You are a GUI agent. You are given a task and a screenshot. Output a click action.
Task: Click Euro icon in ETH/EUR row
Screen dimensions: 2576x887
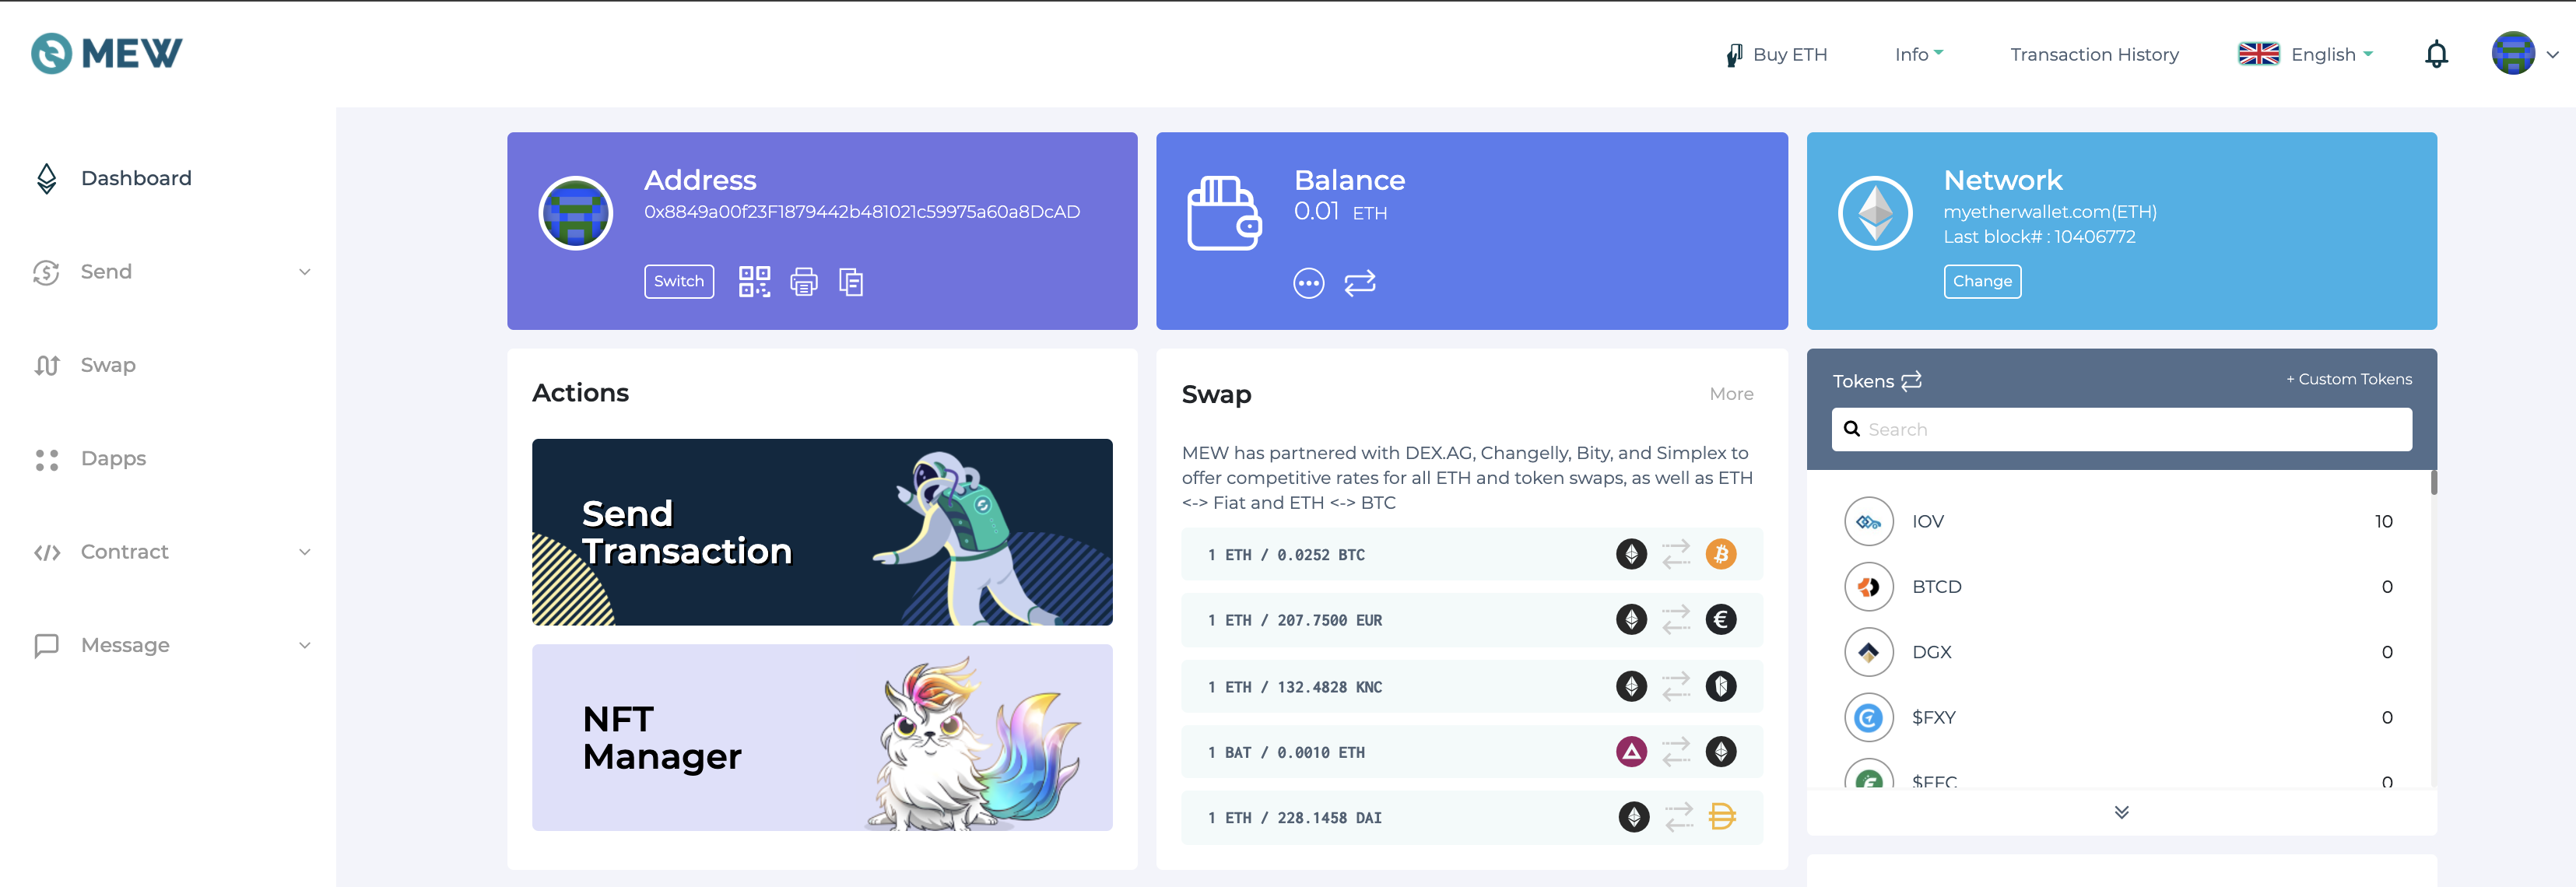pos(1720,620)
